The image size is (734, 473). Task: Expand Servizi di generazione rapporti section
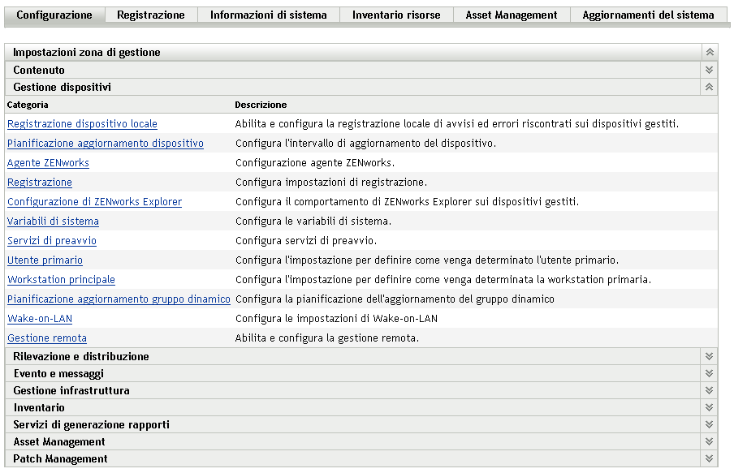point(709,424)
